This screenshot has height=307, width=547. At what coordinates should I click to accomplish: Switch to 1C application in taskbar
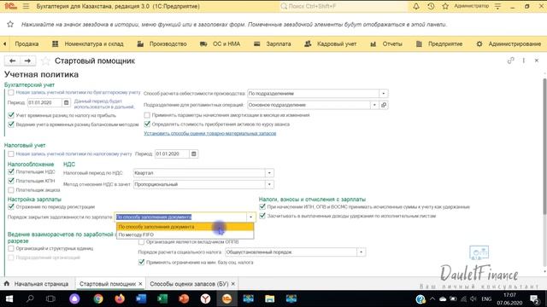click(x=226, y=298)
